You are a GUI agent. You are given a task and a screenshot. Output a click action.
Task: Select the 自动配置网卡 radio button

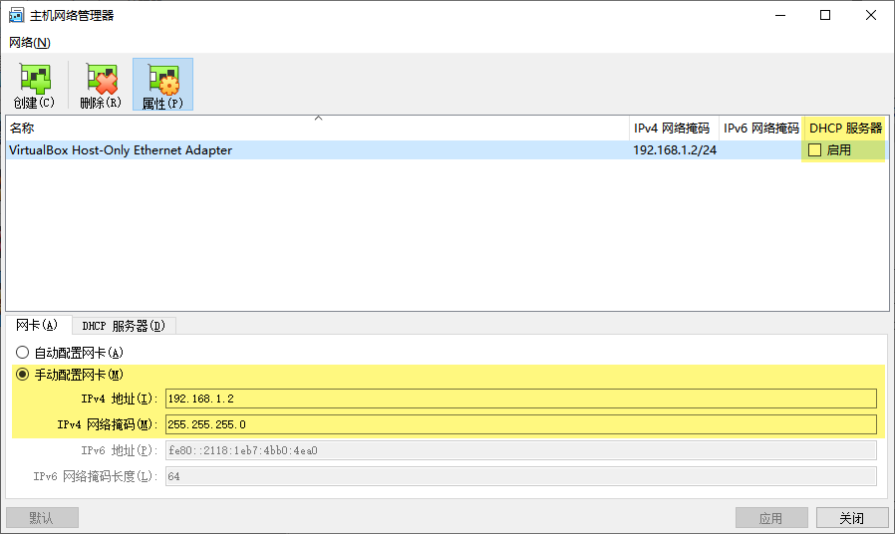23,353
